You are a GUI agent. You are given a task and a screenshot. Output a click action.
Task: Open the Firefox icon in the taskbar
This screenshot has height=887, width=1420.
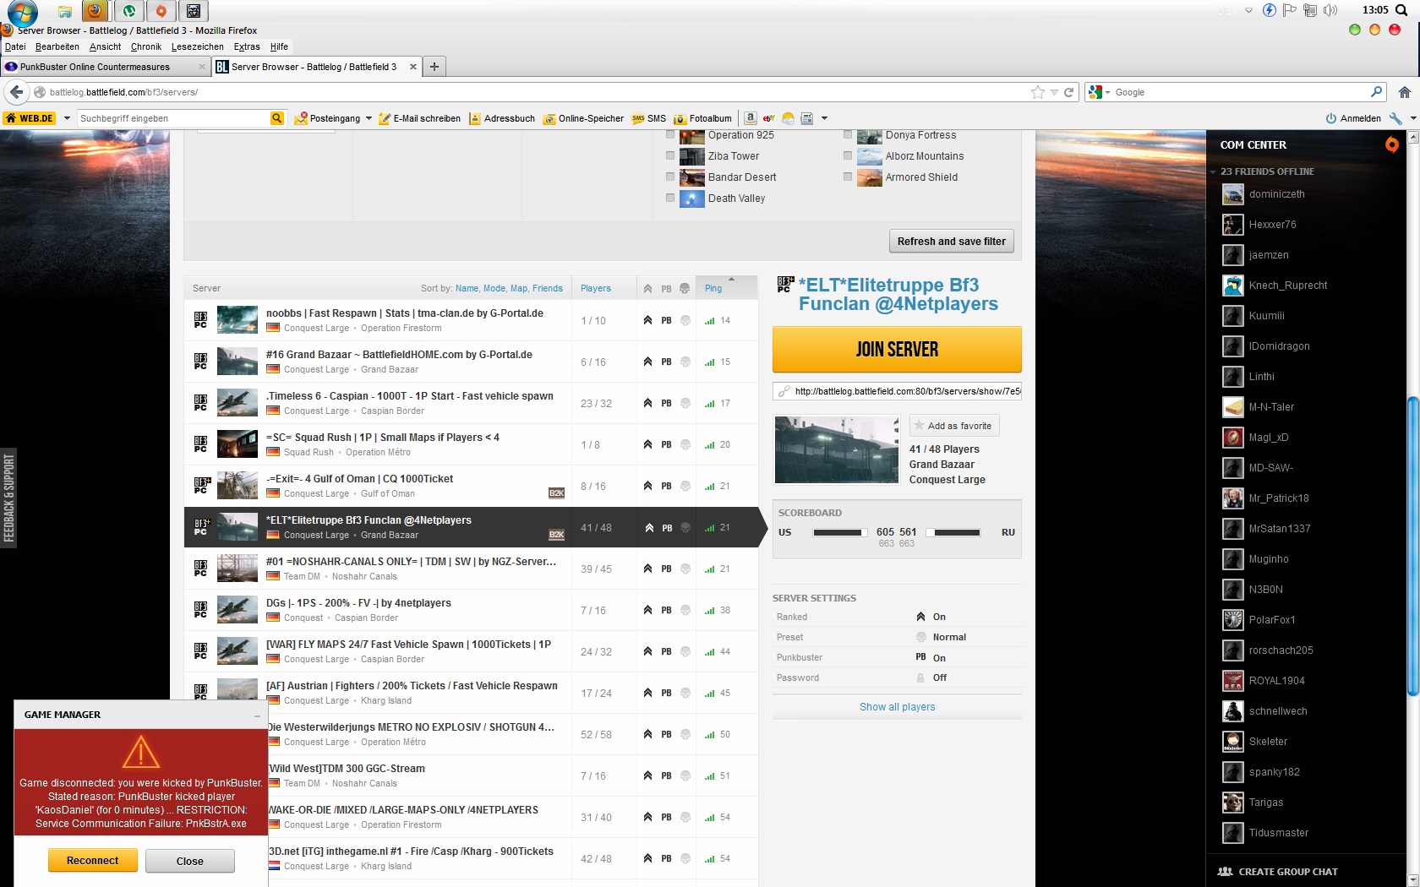coord(96,11)
